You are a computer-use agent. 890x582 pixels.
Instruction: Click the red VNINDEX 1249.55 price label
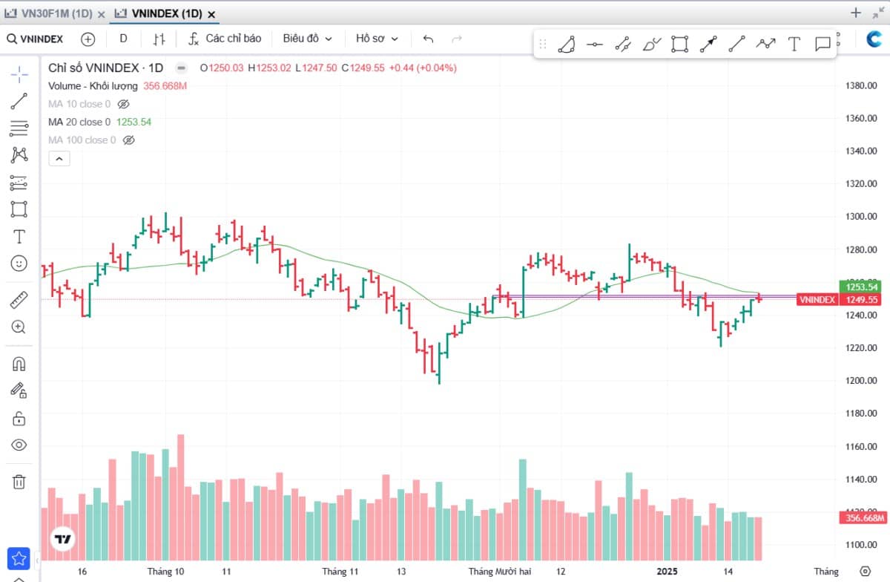[840, 300]
